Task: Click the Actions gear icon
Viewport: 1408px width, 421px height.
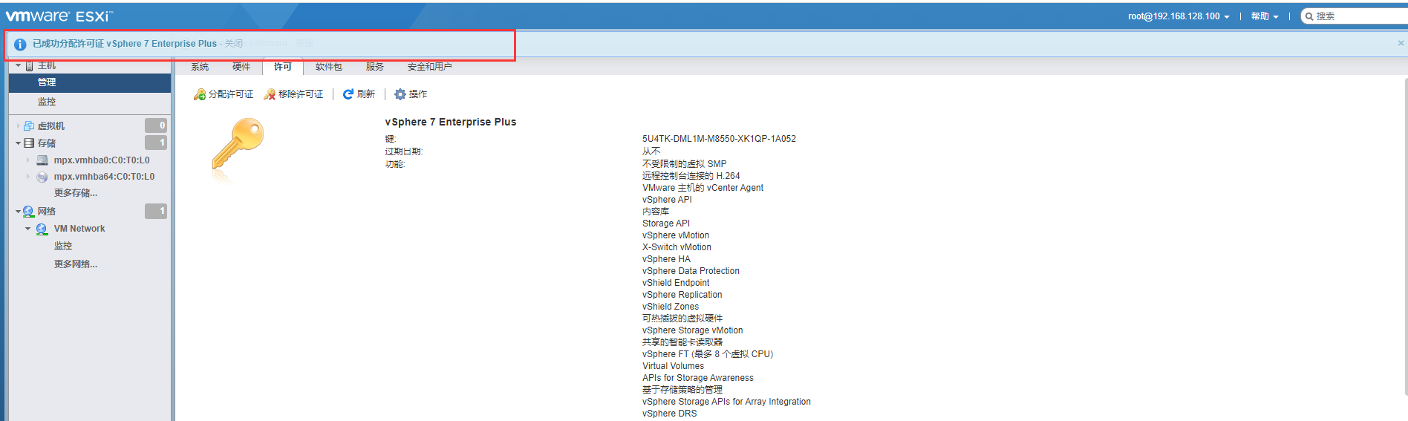Action: pos(400,94)
